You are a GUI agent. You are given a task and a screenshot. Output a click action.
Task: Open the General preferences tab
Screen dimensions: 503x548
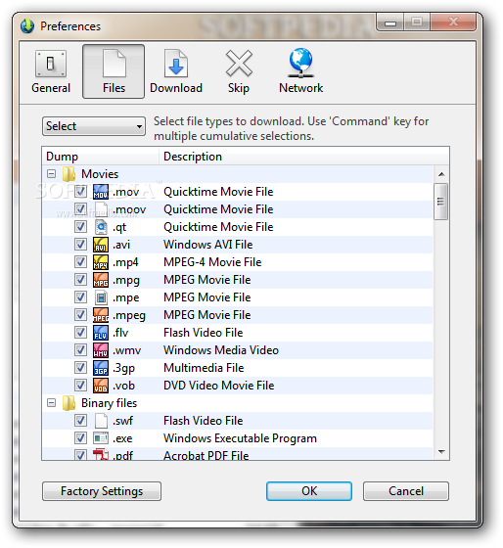(x=51, y=72)
